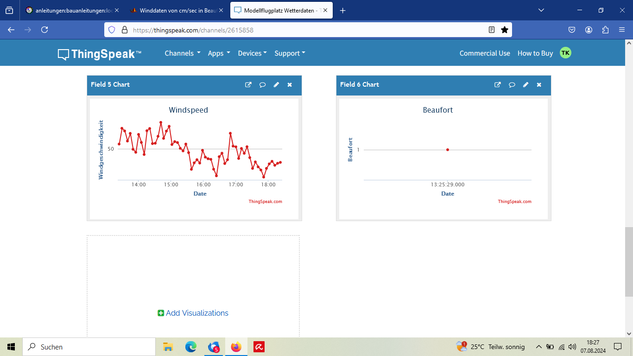This screenshot has height=356, width=633.
Task: Open Field 5 Chart in new window
Action: coord(248,85)
